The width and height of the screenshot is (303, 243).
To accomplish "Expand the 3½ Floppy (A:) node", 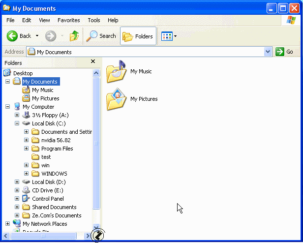I will (x=17, y=115).
